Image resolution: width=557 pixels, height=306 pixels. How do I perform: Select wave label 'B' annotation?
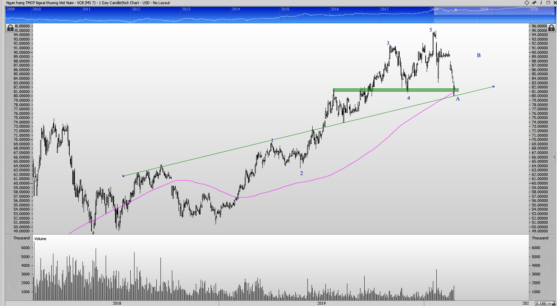pos(479,56)
